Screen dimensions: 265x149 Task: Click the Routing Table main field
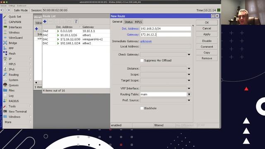click(164, 94)
